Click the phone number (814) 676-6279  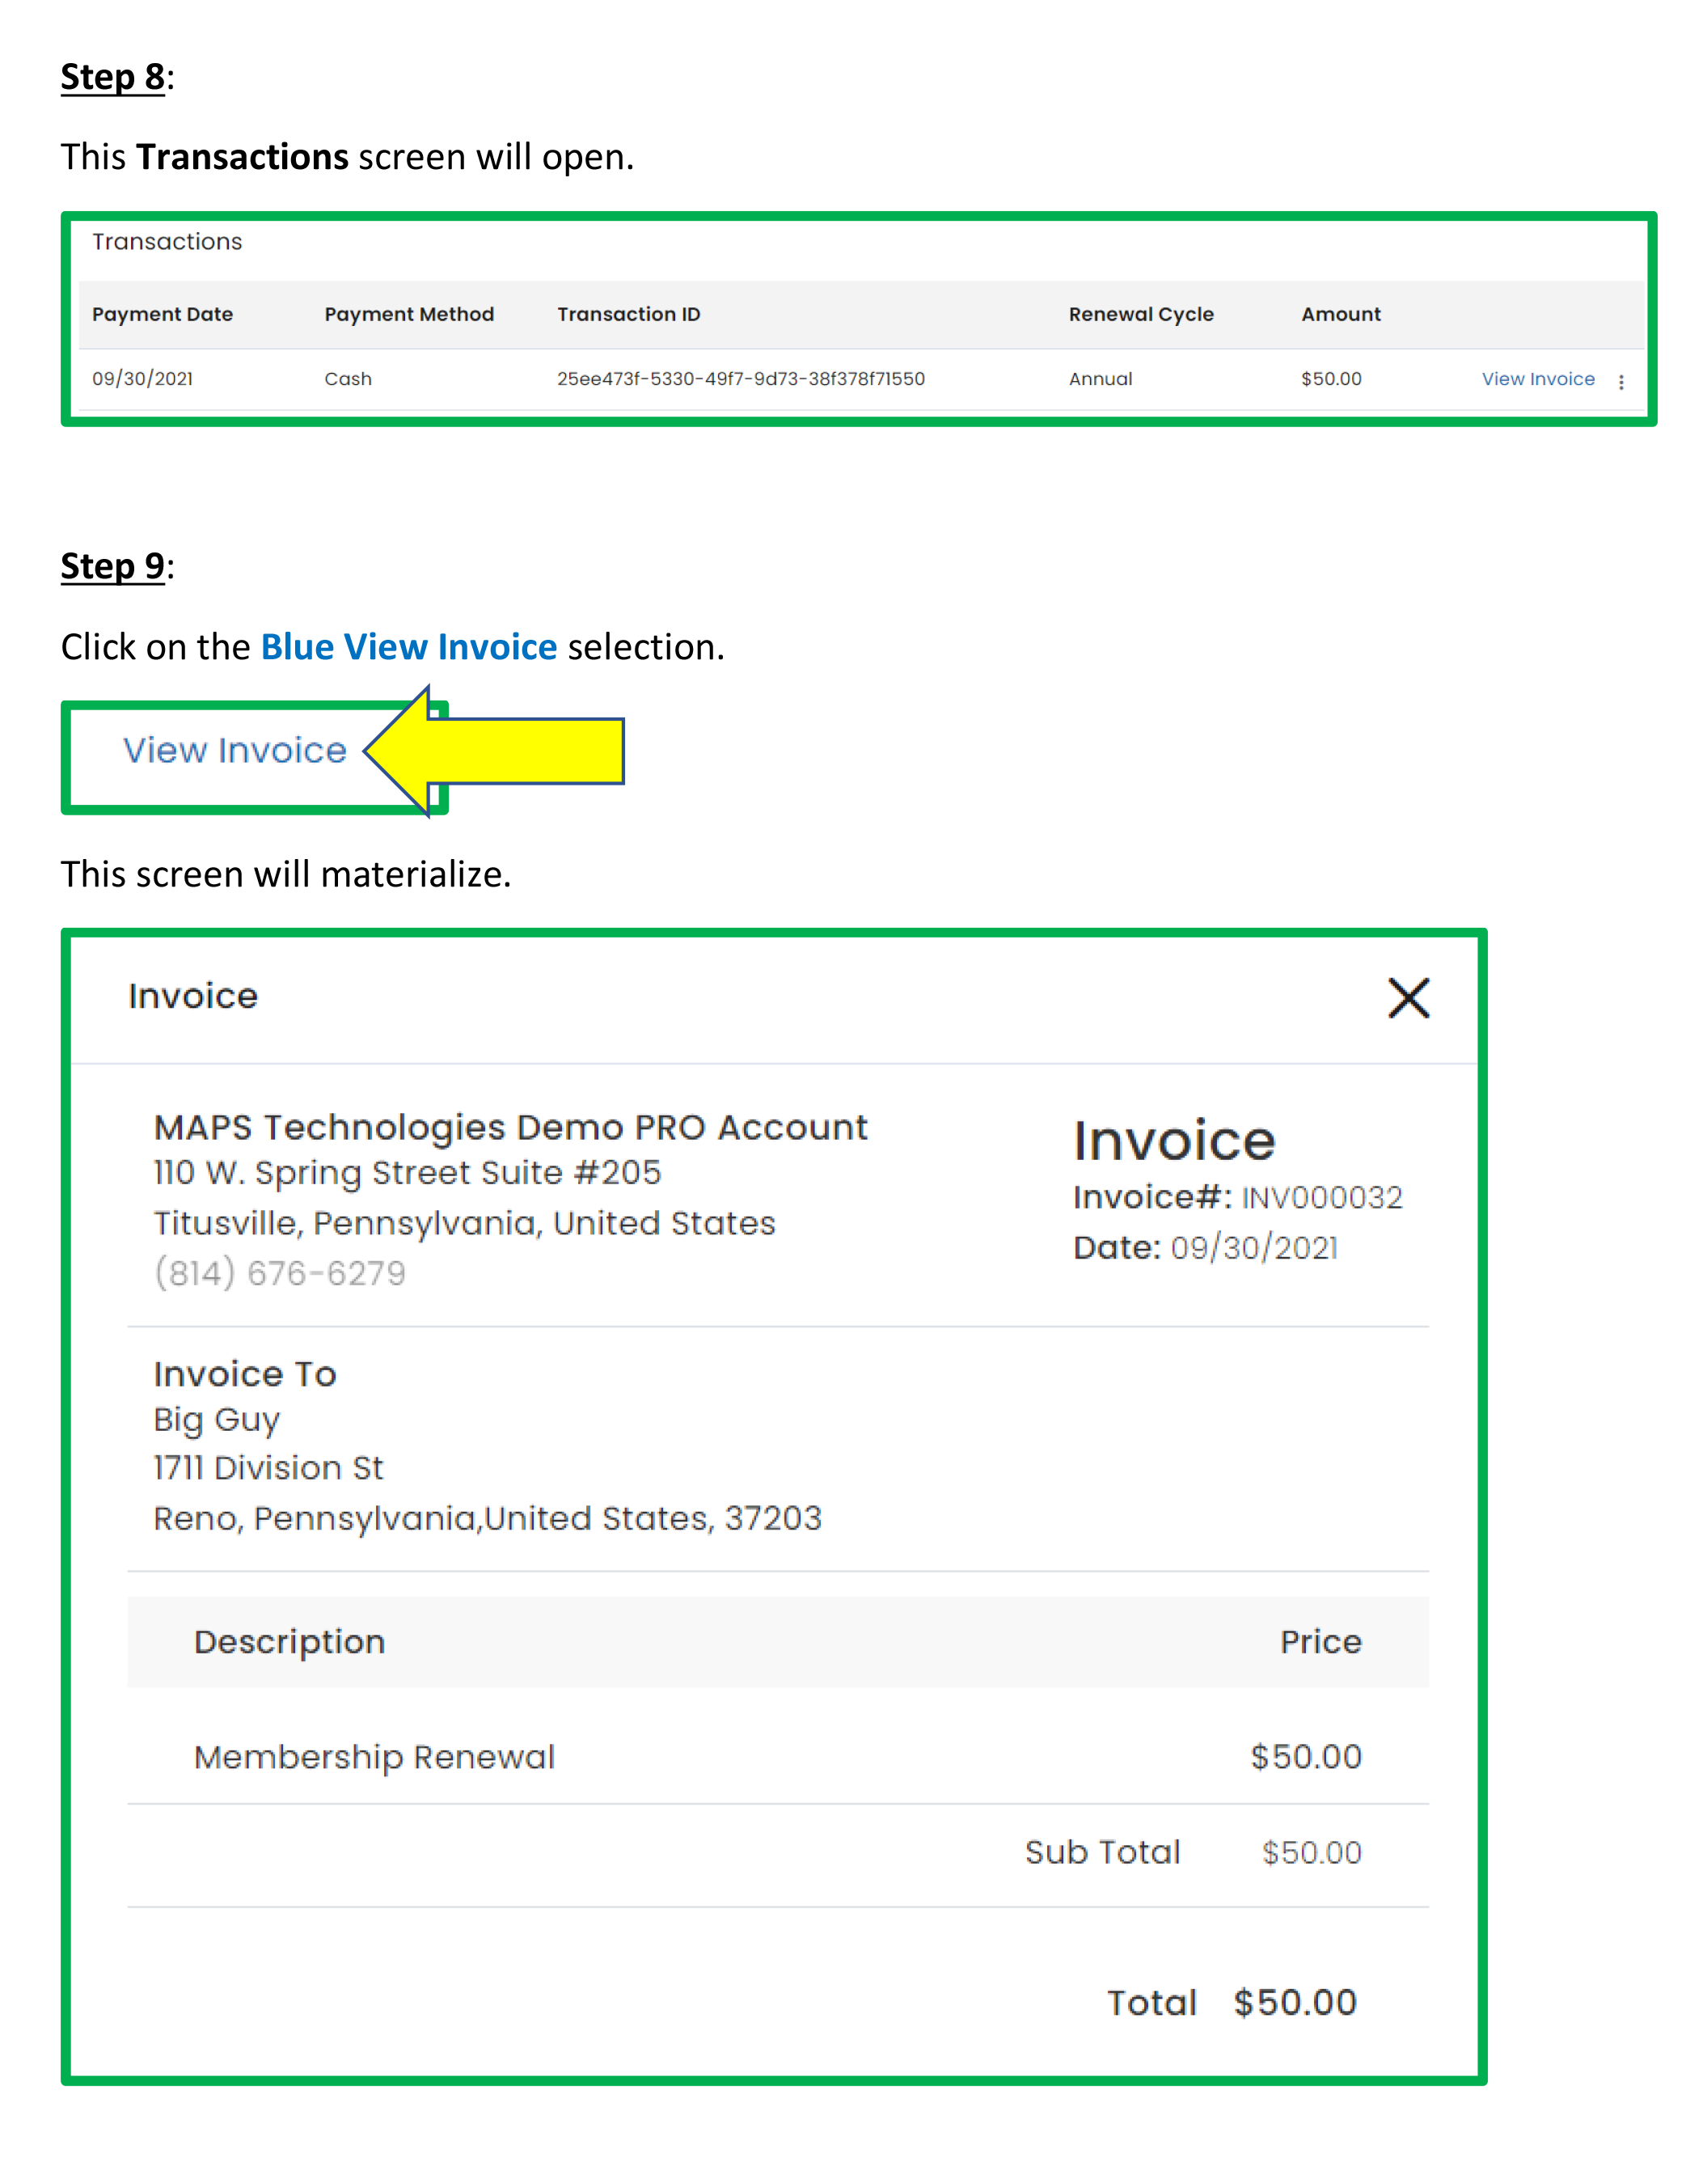click(280, 1273)
